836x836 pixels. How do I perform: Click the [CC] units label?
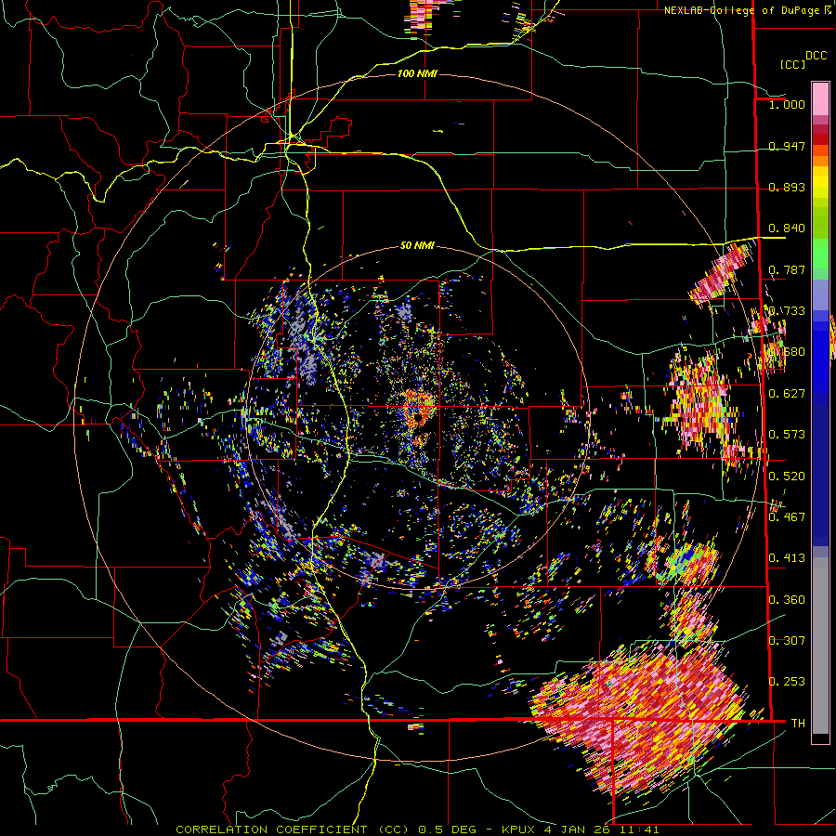point(792,64)
